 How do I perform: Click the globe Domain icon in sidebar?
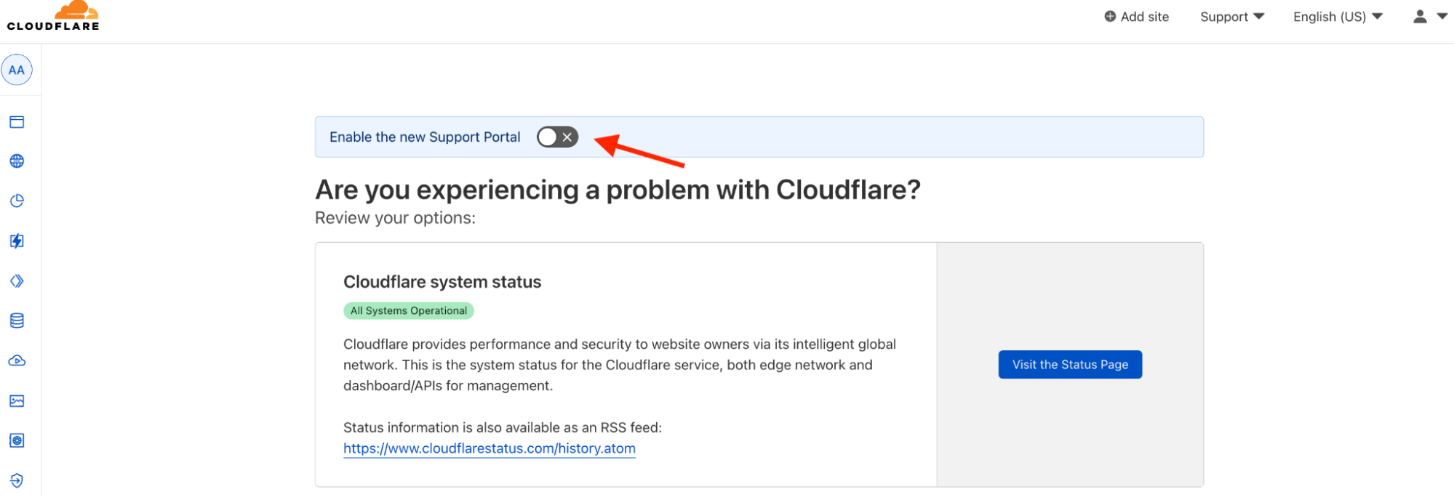click(17, 161)
